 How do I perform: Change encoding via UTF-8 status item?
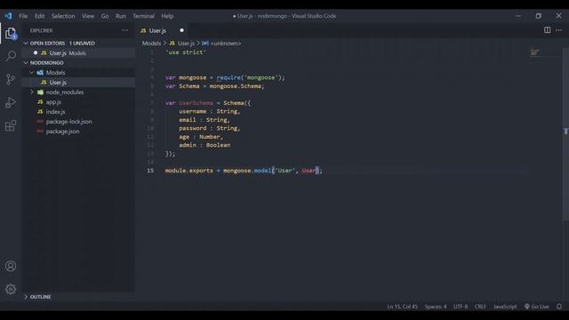coord(461,307)
